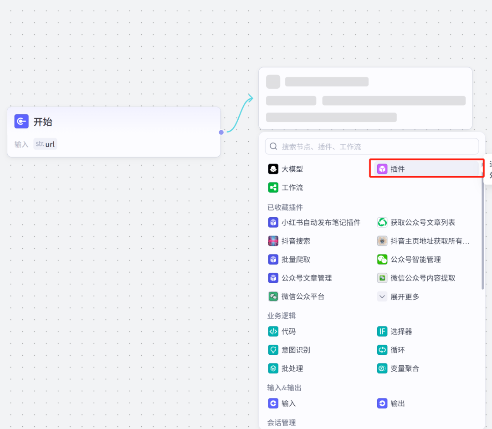Image resolution: width=492 pixels, height=429 pixels.
Task: Add 公众号智能管理 via its label
Action: tap(415, 259)
